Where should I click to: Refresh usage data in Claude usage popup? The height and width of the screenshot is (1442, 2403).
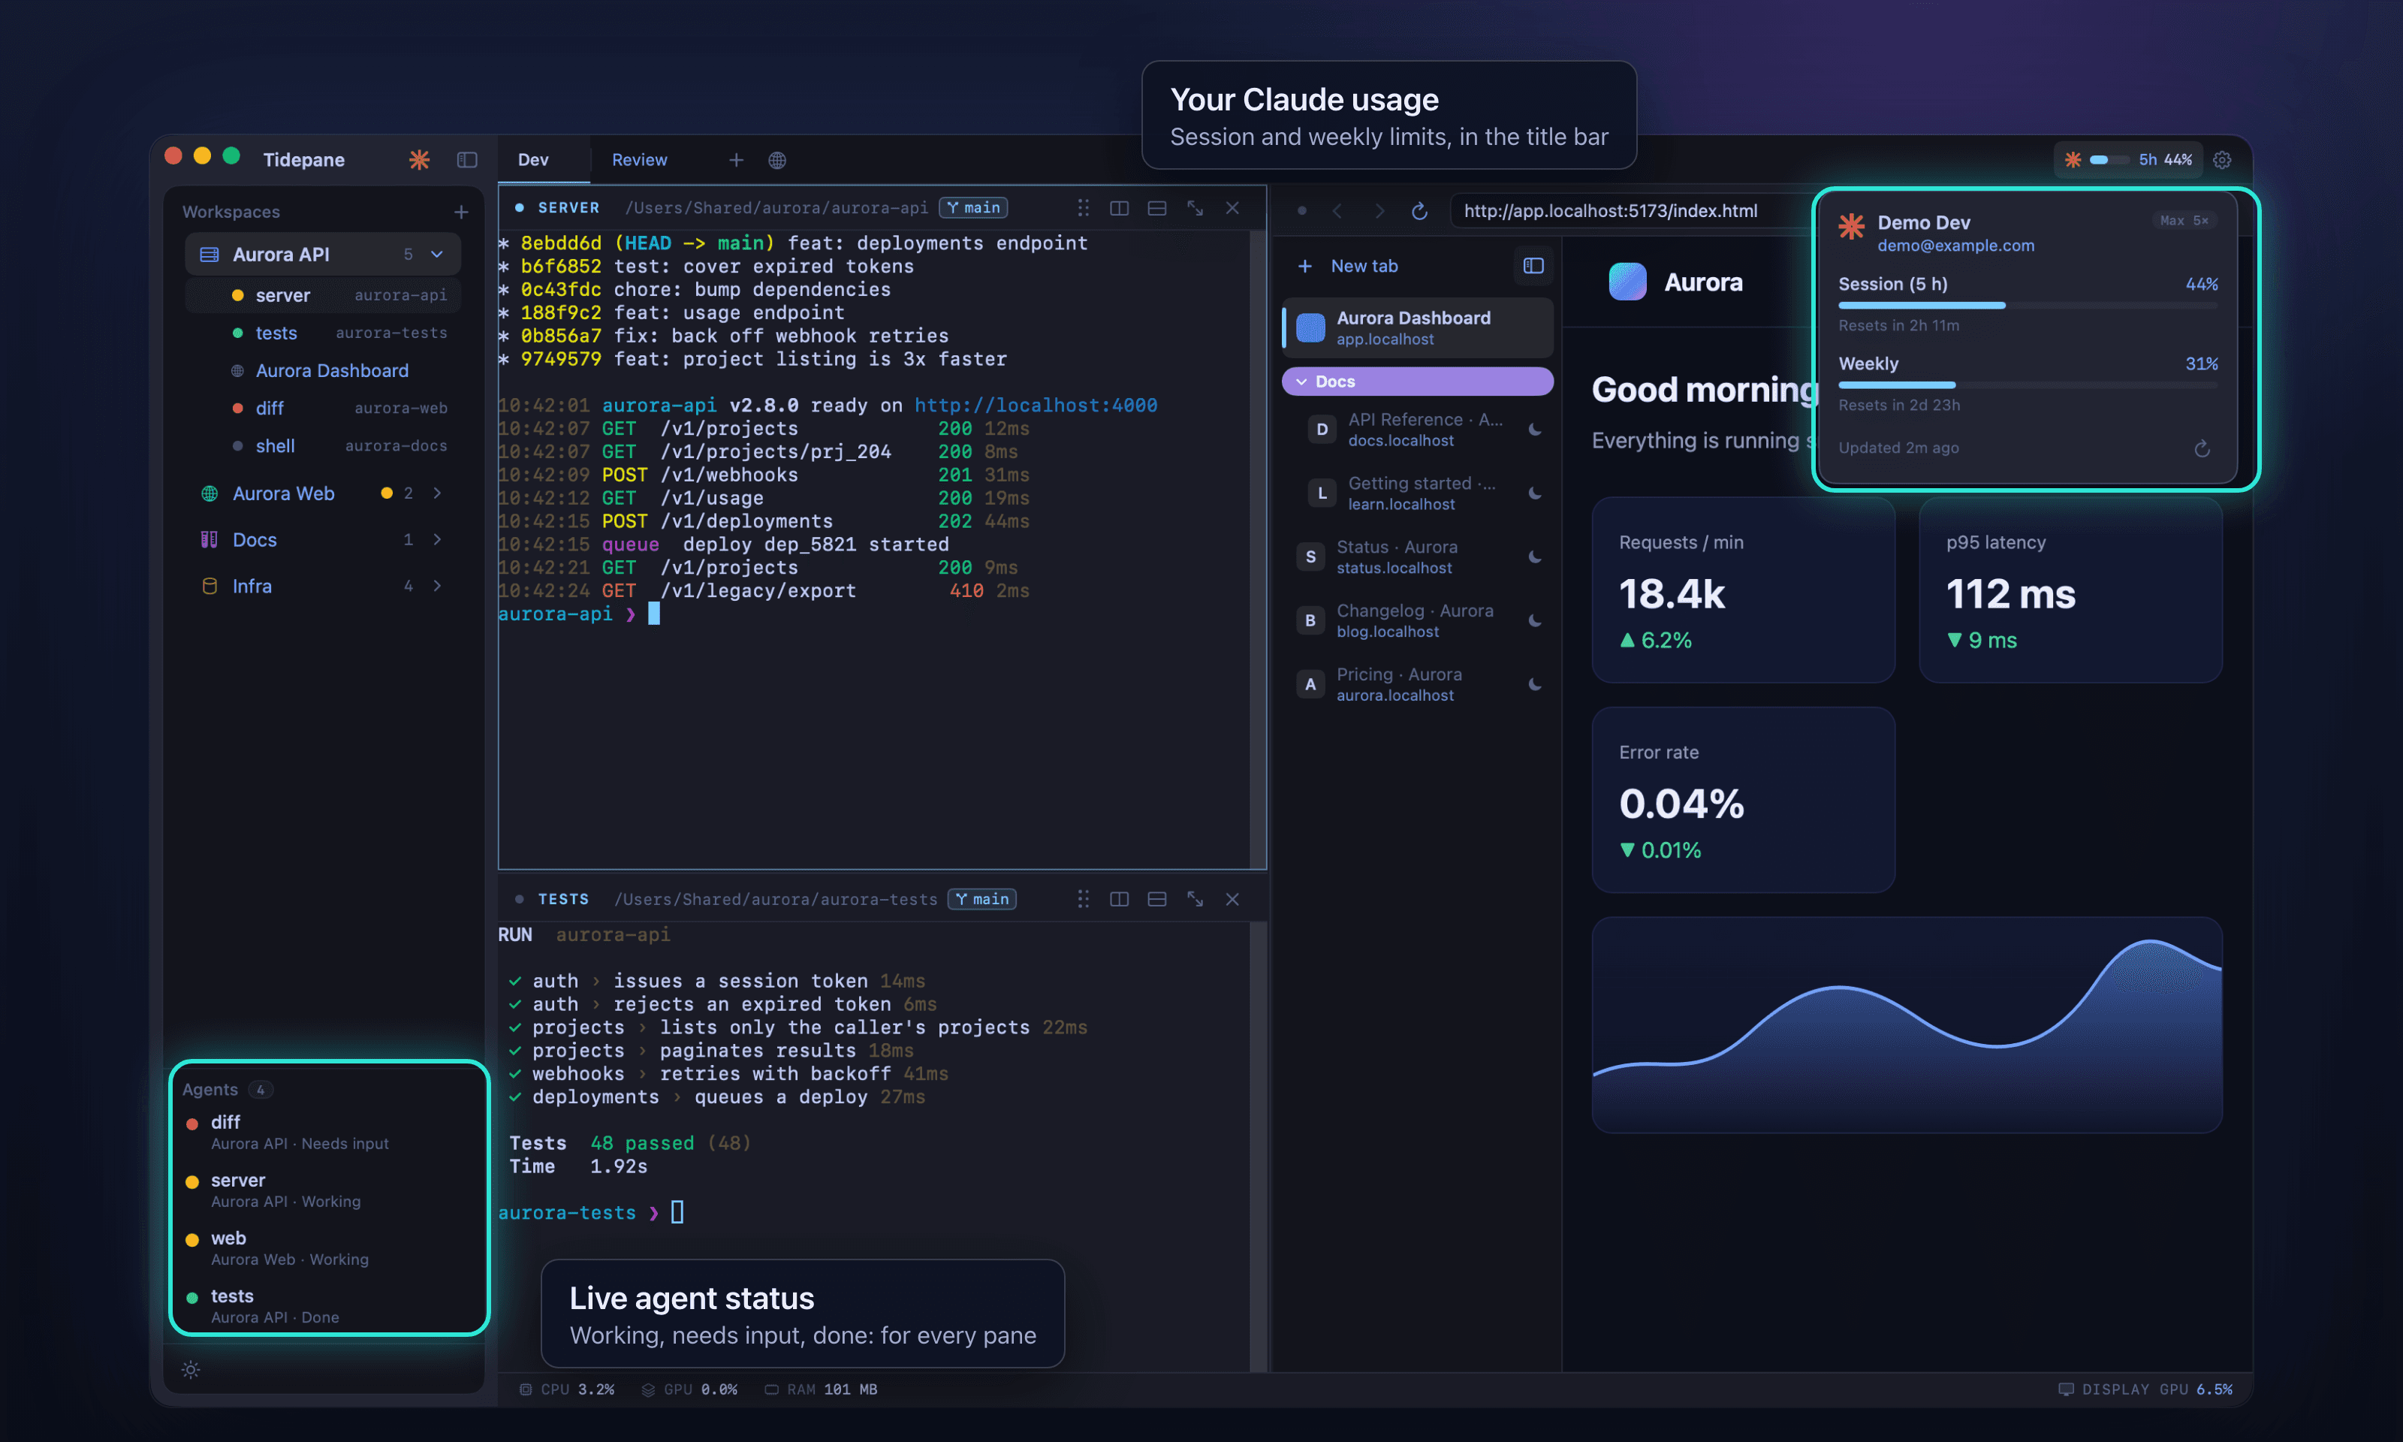2202,448
